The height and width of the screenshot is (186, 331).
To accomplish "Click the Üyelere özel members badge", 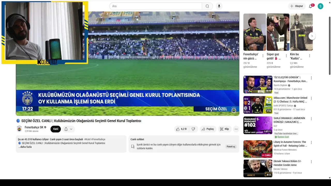I will 282,137.
